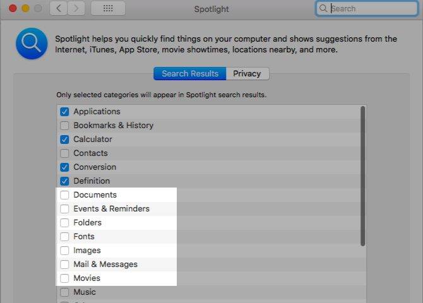Enable the Fonts checkbox
The image size is (423, 303).
64,237
